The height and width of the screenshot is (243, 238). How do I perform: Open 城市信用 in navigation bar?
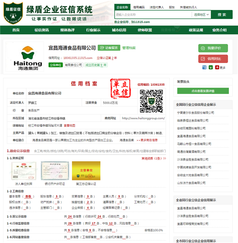[119, 30]
